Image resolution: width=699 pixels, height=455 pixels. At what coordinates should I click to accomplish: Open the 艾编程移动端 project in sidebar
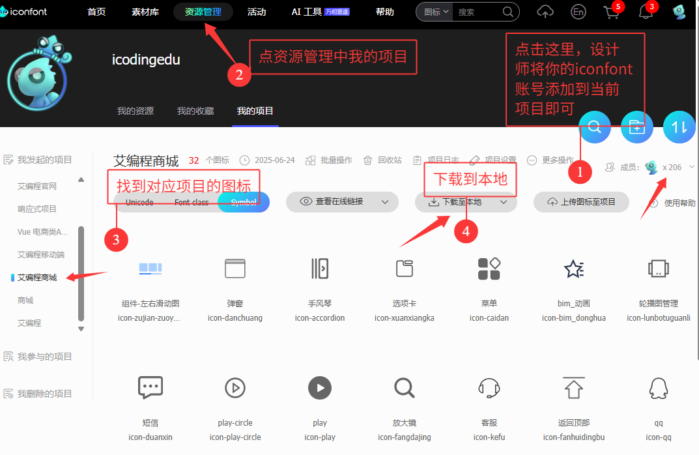(x=41, y=254)
